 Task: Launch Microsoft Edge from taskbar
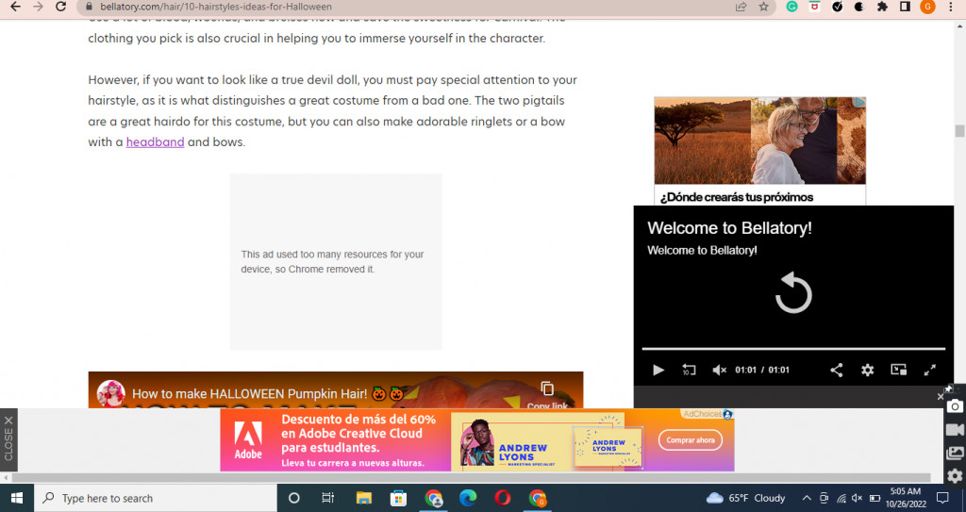468,498
